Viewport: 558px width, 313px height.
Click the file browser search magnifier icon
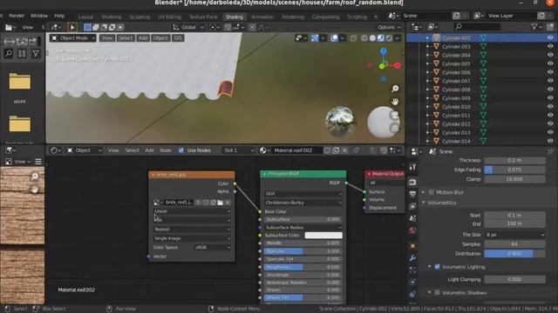(9, 54)
